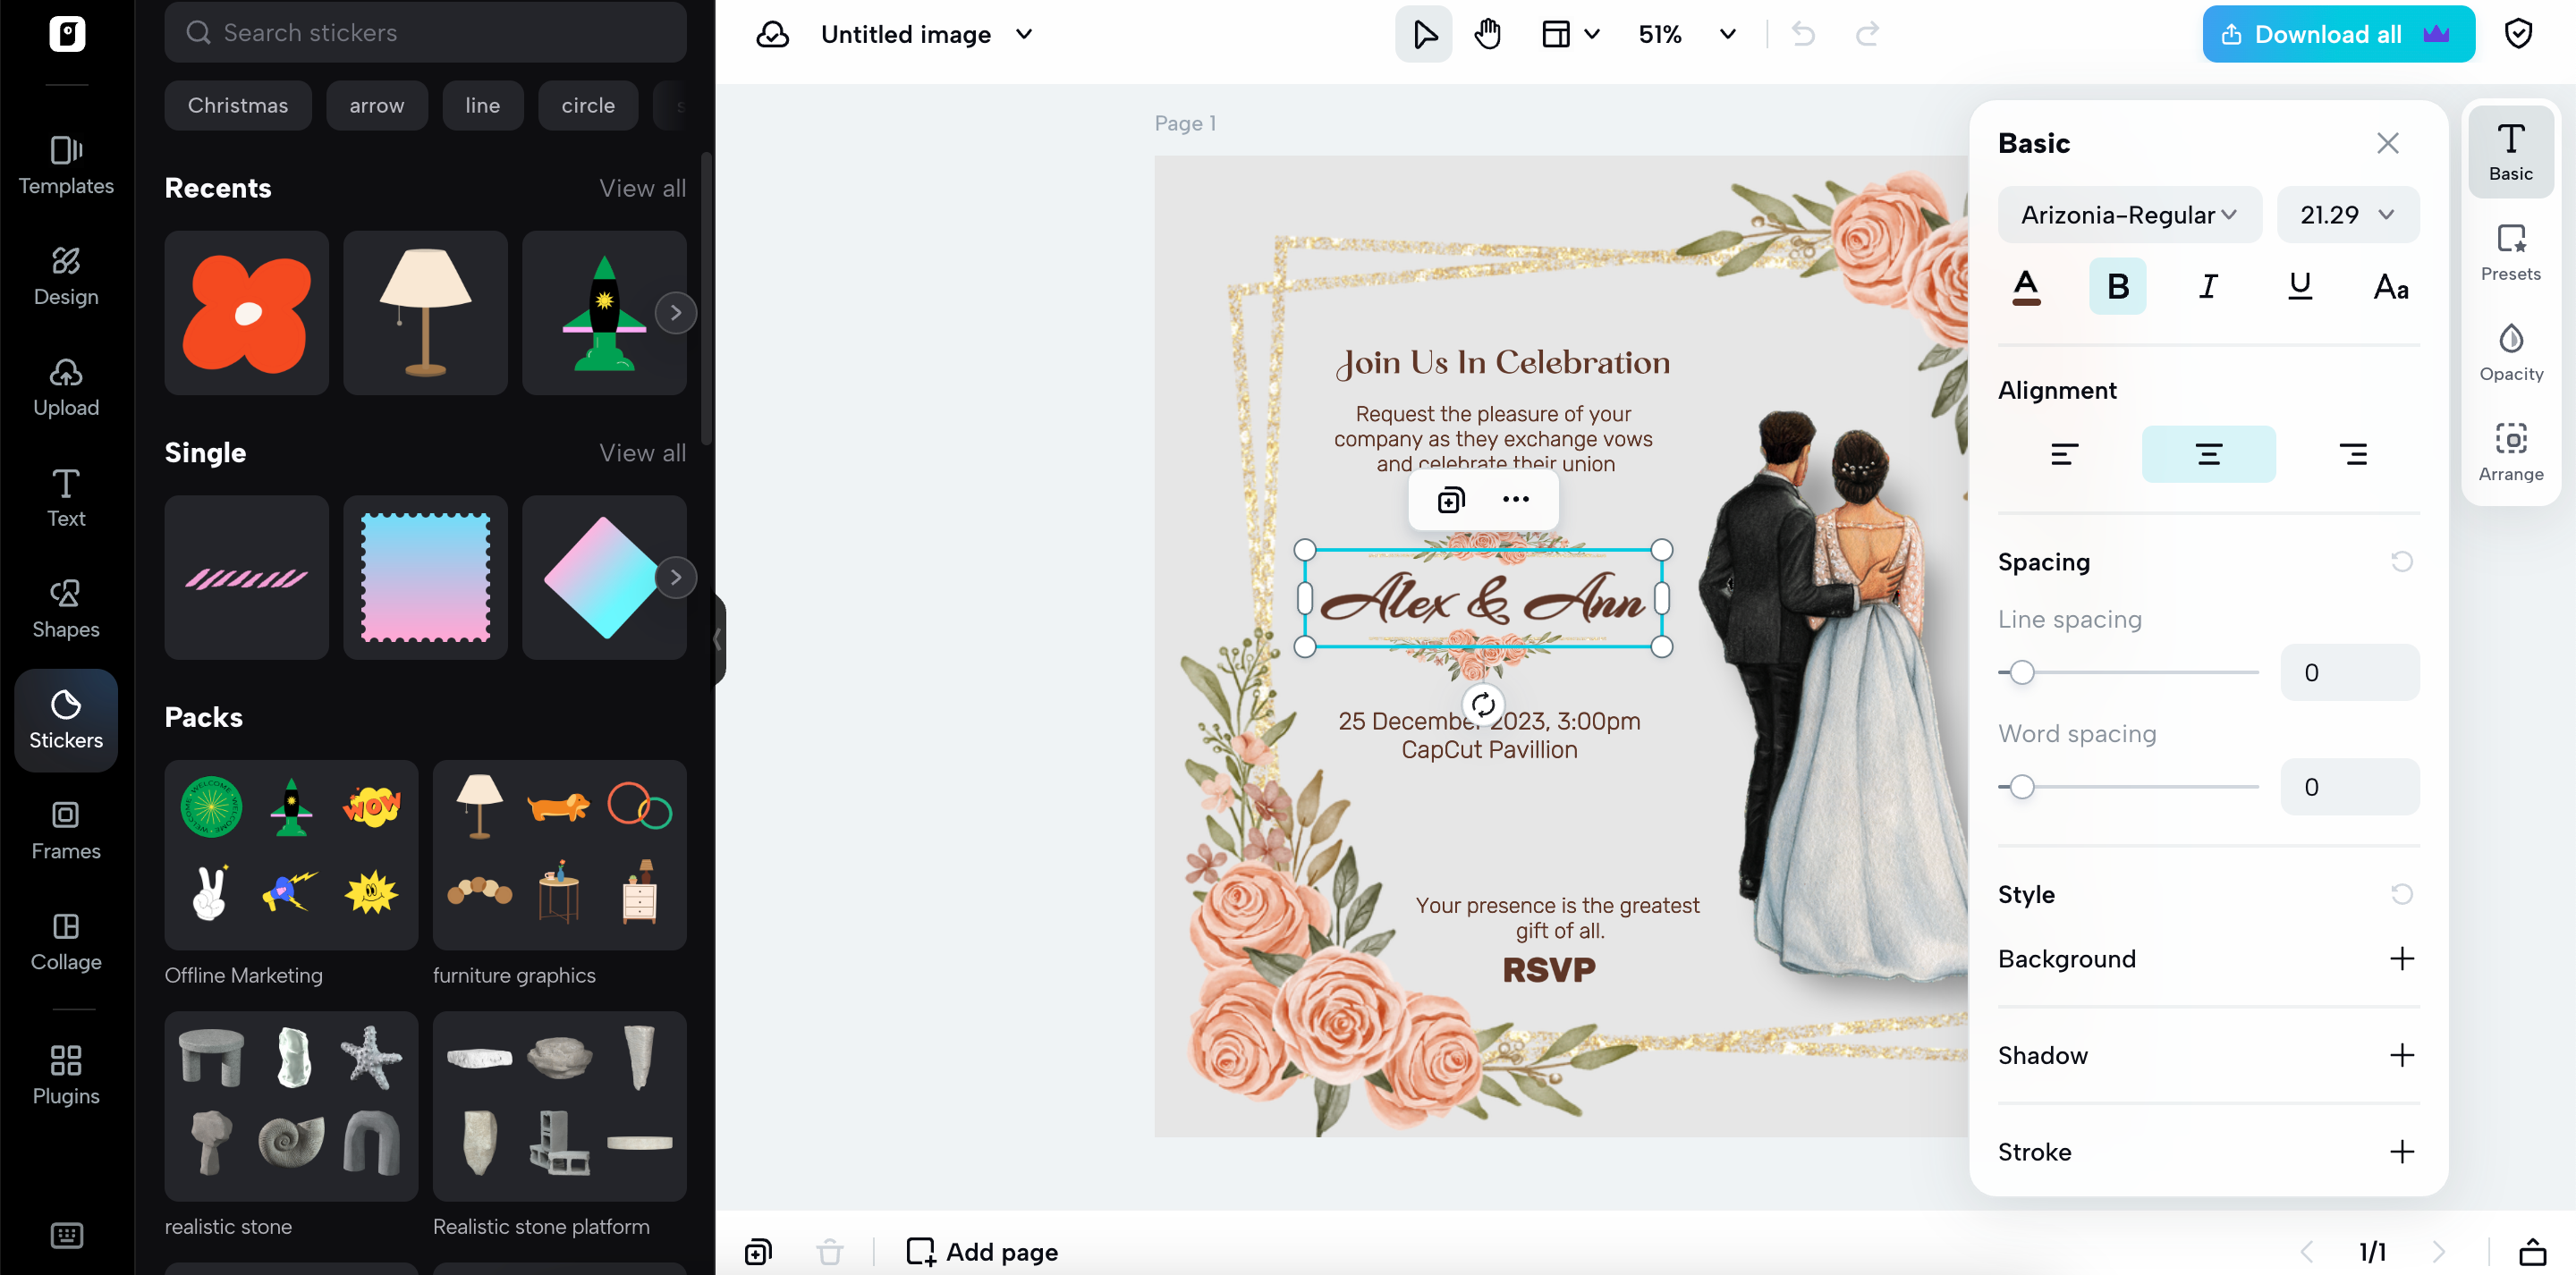This screenshot has width=2576, height=1275.
Task: Select the Text tool in the sidebar
Action: coord(65,497)
